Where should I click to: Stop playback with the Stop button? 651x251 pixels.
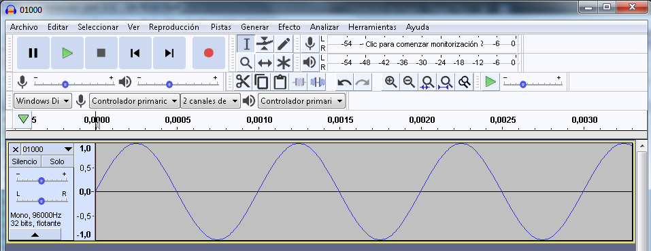101,53
